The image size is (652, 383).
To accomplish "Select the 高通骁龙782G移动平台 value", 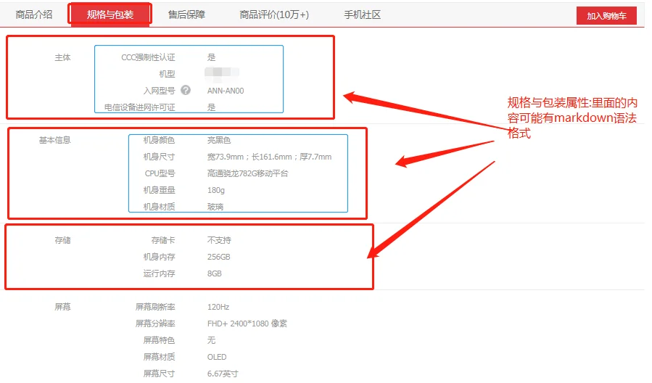I will 247,173.
